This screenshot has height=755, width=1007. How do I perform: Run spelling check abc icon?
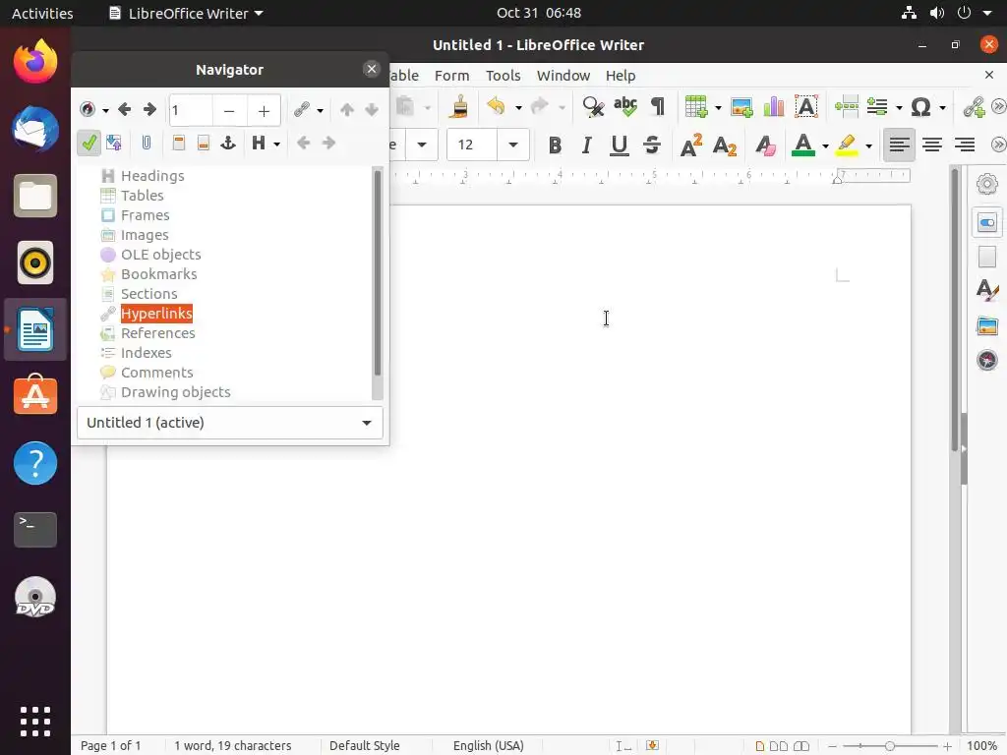624,106
